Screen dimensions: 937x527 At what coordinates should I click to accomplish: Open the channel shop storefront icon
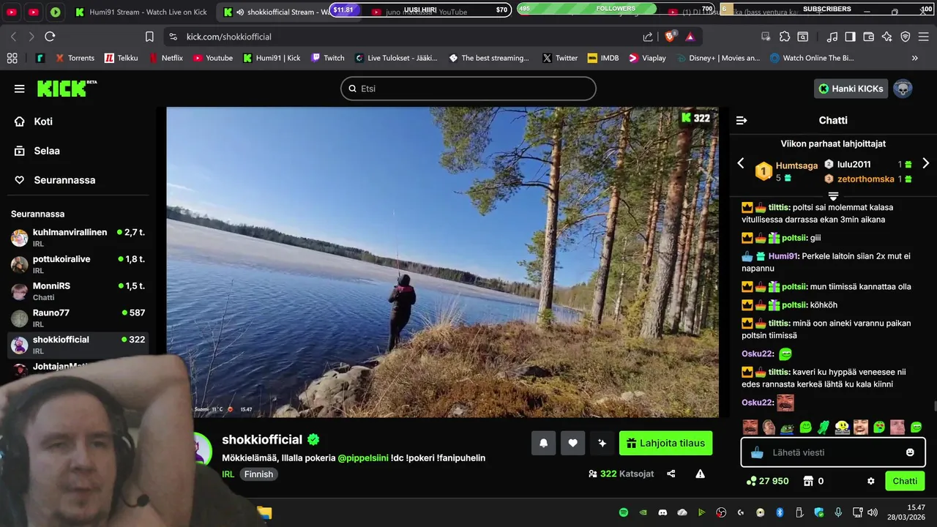[x=808, y=481]
